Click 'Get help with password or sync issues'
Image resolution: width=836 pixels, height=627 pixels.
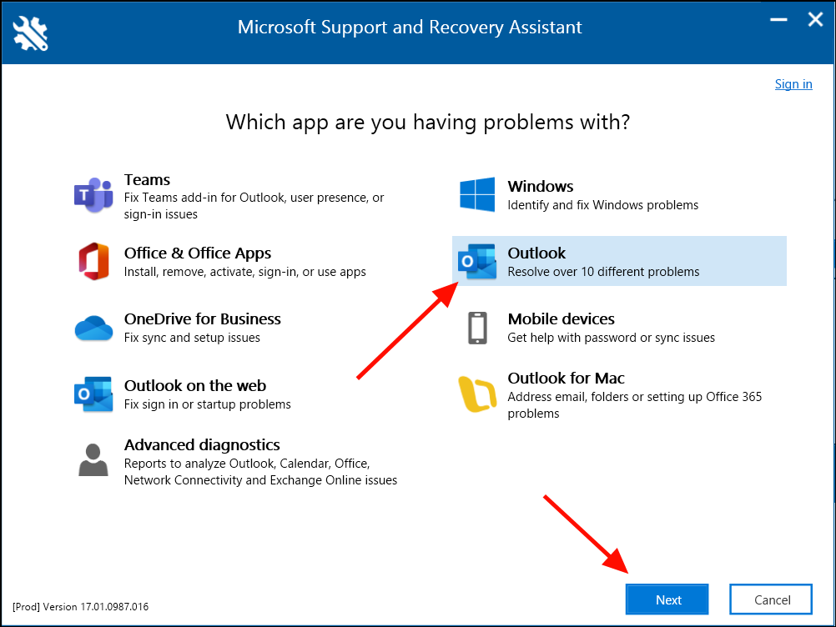pyautogui.click(x=612, y=338)
